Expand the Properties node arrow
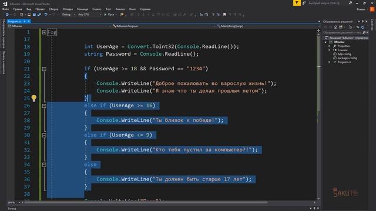The image size is (376, 211). 329,46
